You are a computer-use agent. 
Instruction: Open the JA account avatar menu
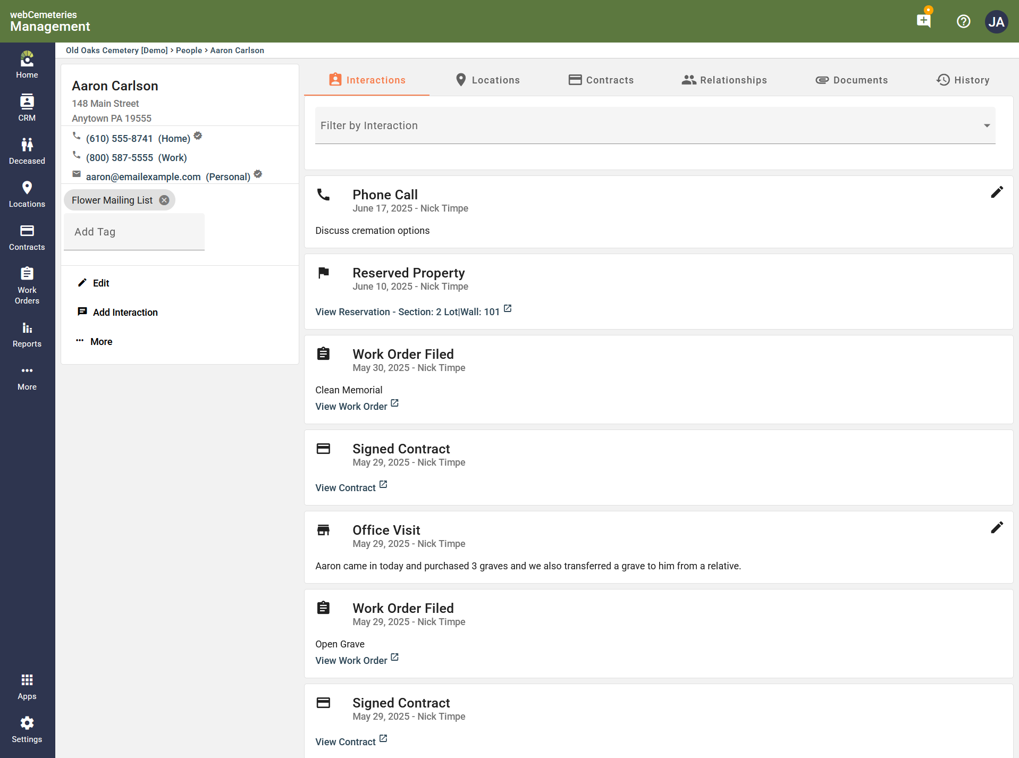point(996,21)
